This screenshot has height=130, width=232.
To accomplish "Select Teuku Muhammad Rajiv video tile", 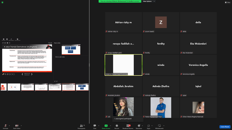I will [x=161, y=108].
